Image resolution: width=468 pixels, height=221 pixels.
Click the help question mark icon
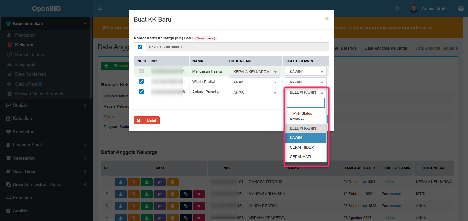[x=461, y=9]
